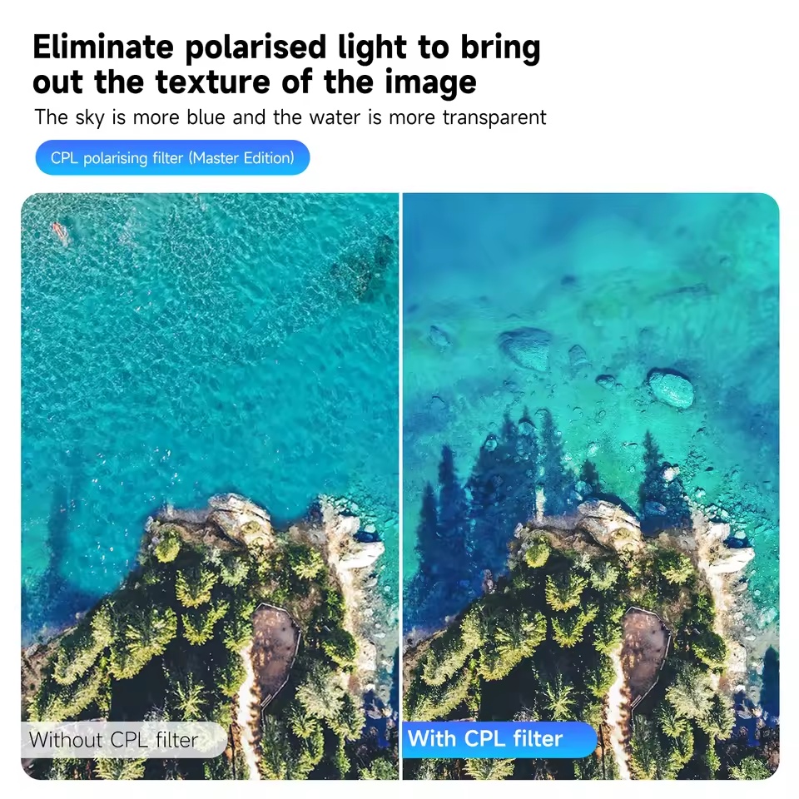The width and height of the screenshot is (799, 799).
Task: Click the headline line Eliminate polarised light to bring
Action: tap(286, 47)
